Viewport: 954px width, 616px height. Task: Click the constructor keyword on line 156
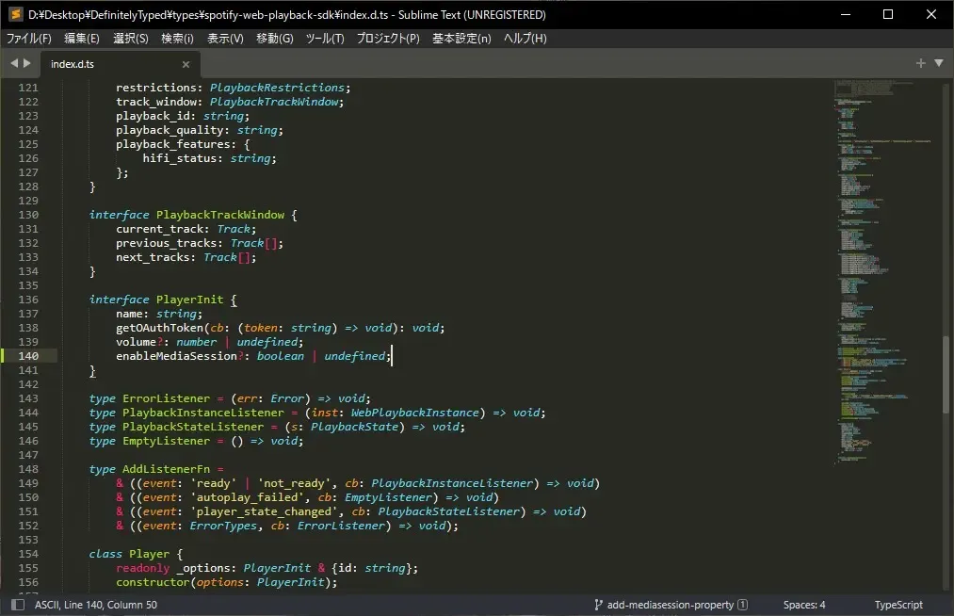(153, 582)
